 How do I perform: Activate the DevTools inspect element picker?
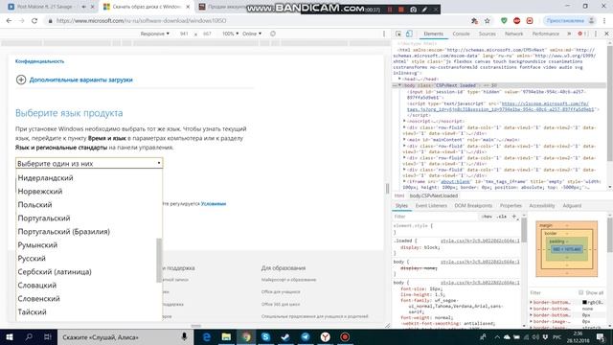coord(398,34)
